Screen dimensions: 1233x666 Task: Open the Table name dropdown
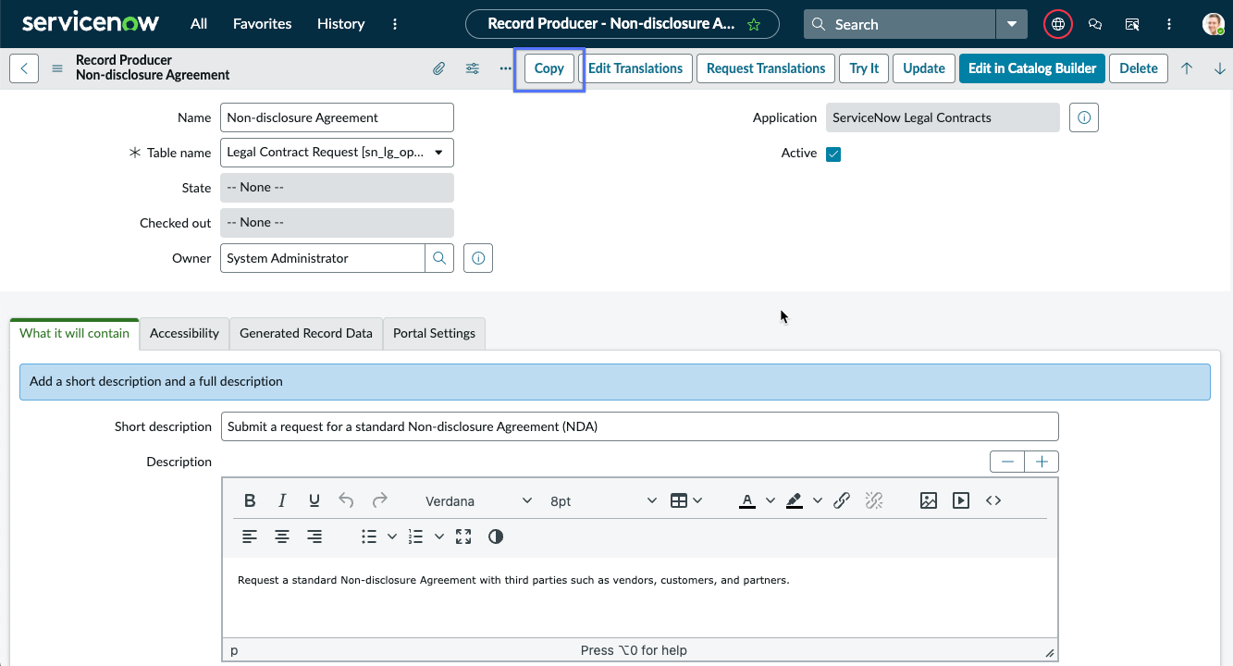337,153
